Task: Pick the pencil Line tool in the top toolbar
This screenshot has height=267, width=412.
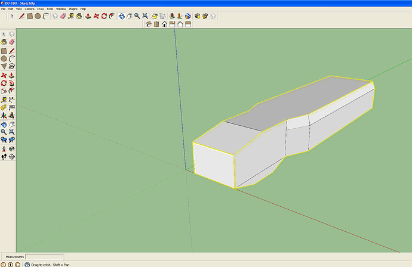Action: 21,16
